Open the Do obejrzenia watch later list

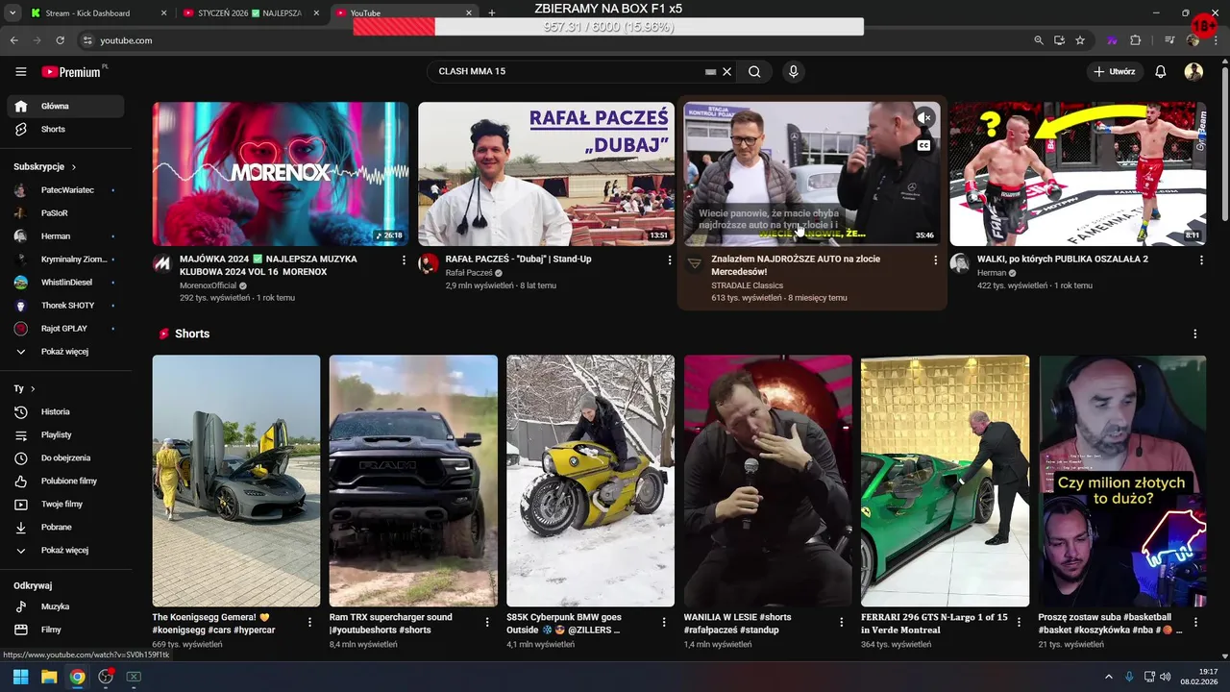point(64,457)
